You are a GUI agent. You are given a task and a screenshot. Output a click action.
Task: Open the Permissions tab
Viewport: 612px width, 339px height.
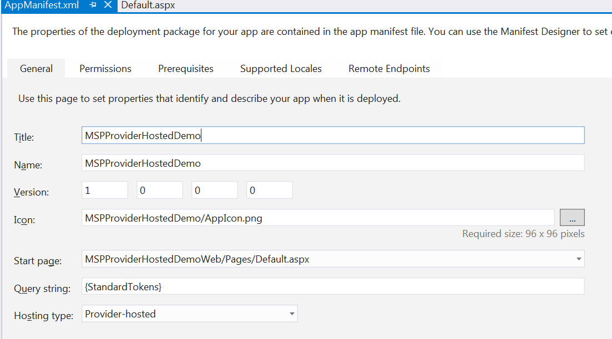105,69
